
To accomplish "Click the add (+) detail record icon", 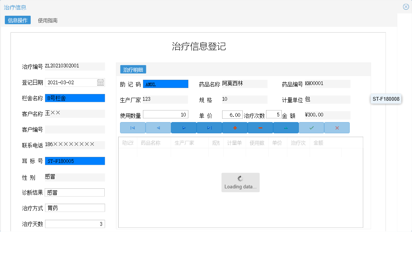I will [235, 128].
